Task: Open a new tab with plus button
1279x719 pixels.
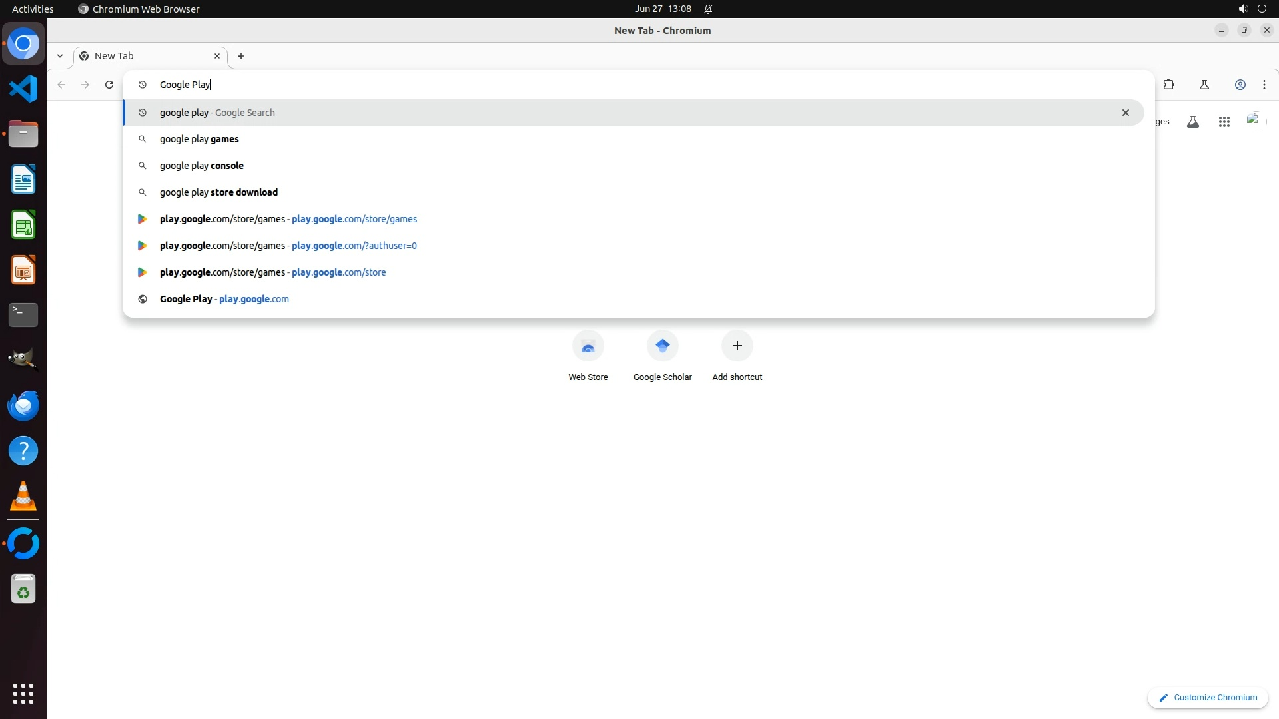Action: [x=241, y=56]
